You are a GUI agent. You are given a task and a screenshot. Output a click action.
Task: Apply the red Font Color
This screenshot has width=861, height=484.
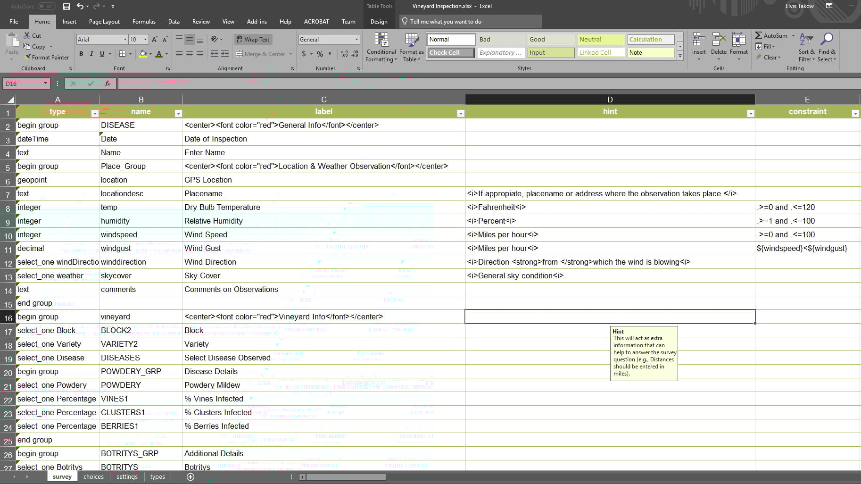[x=159, y=54]
